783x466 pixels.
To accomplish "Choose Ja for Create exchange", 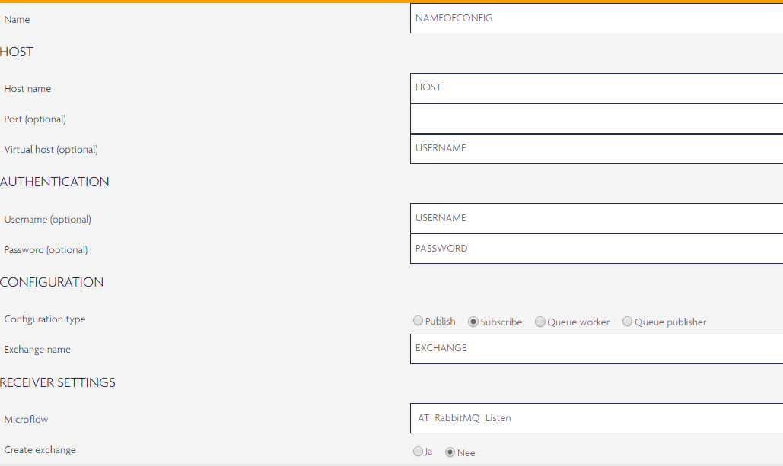I will coord(418,452).
